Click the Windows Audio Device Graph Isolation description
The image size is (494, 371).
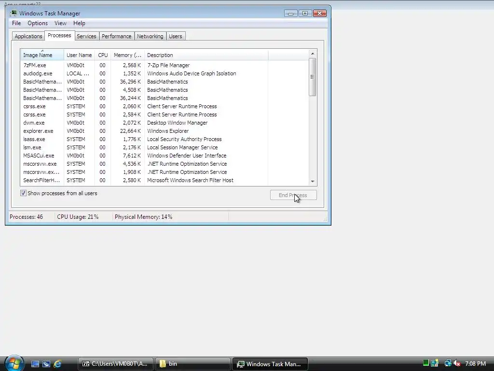pyautogui.click(x=192, y=73)
